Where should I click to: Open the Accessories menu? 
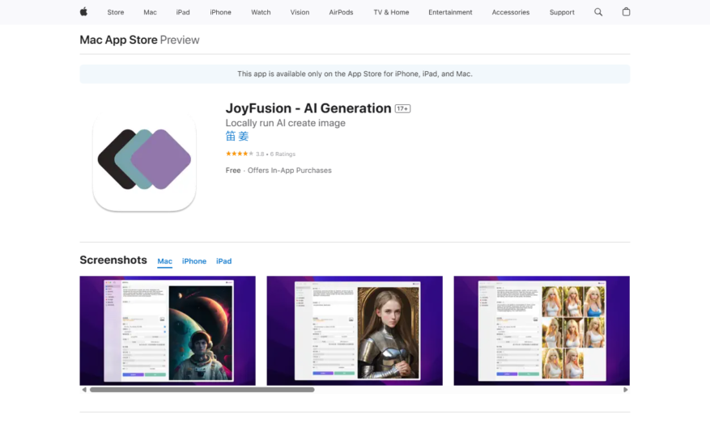pos(510,12)
